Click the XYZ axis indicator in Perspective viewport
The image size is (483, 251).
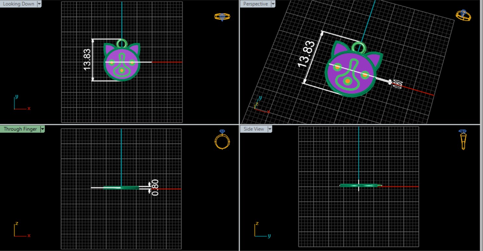pyautogui.click(x=261, y=105)
